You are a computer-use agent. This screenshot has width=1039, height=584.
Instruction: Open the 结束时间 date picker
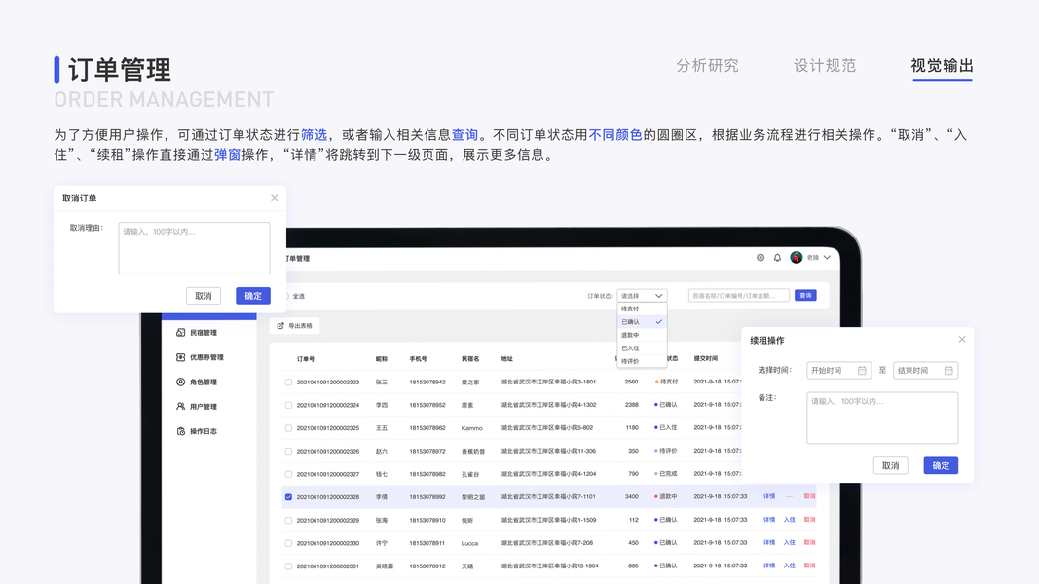coord(925,370)
